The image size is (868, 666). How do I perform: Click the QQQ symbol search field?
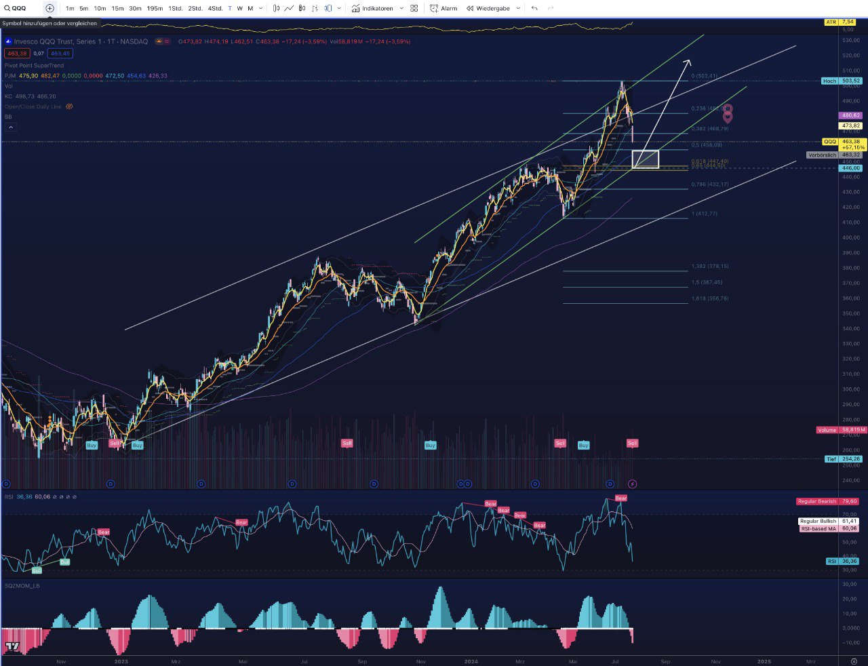[20, 8]
